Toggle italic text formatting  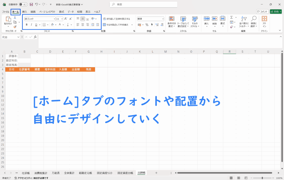[x=31, y=25]
